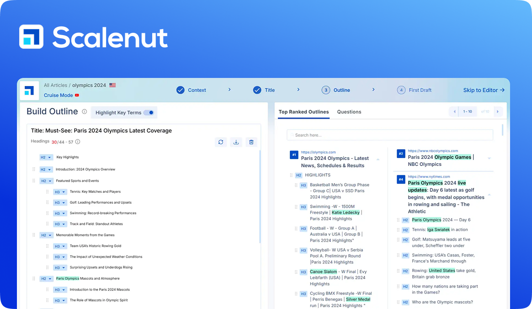Screen dimensions: 532x309
Task: Expand the #2 NBC Olympics outline
Action: [489, 158]
